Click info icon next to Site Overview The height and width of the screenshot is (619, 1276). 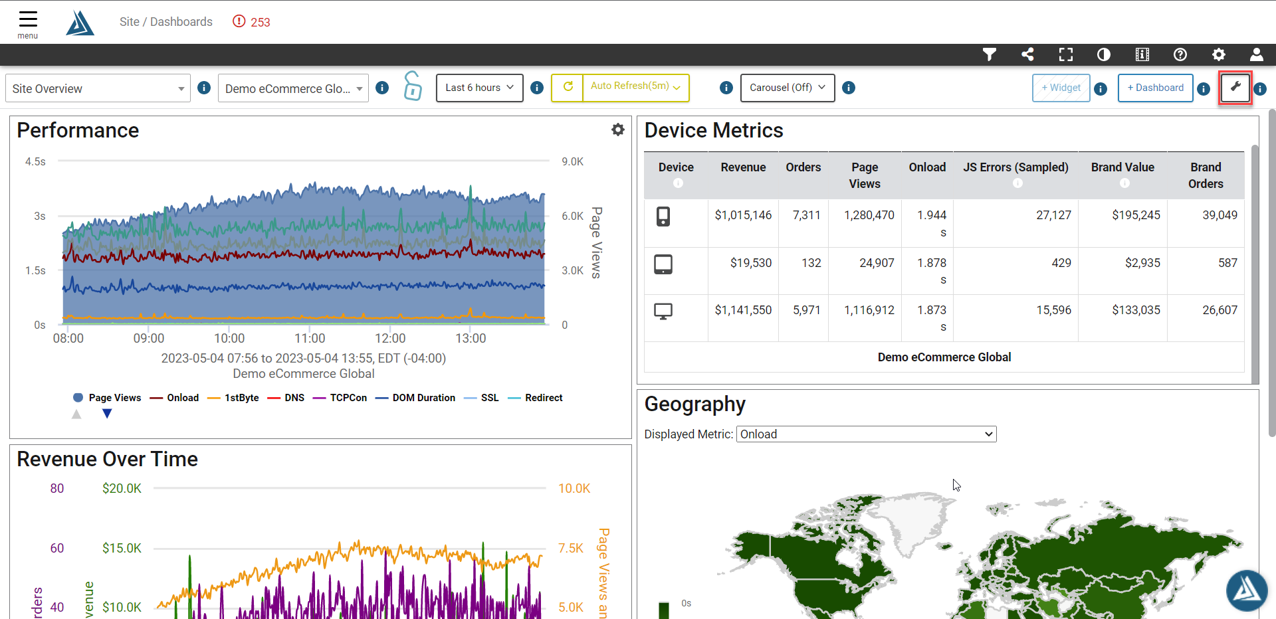204,88
